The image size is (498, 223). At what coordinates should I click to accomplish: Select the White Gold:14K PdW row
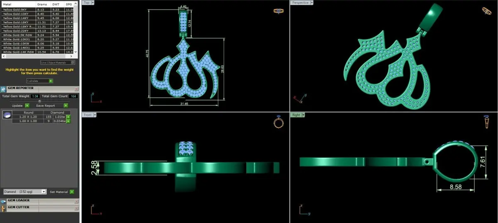coord(38,52)
